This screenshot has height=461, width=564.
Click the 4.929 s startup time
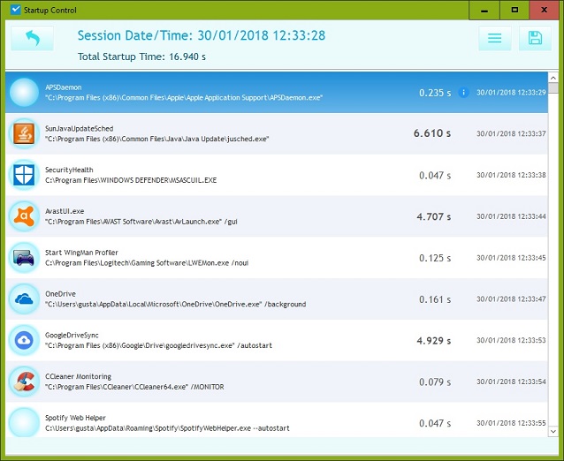(x=434, y=341)
